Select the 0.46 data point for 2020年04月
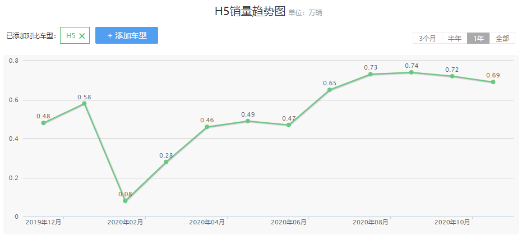The width and height of the screenshot is (522, 235). 207,127
